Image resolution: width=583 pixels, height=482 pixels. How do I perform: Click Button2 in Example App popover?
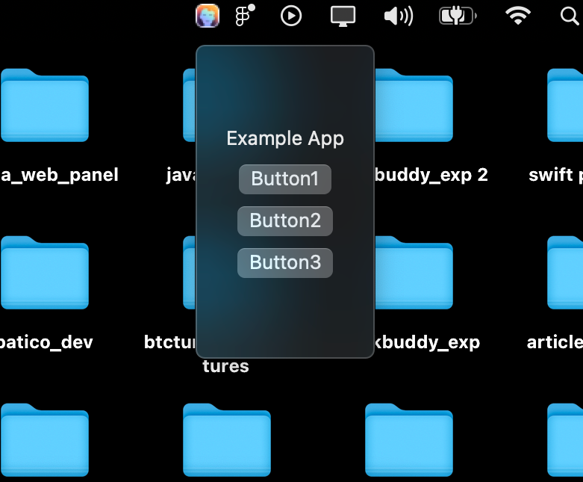pos(285,220)
